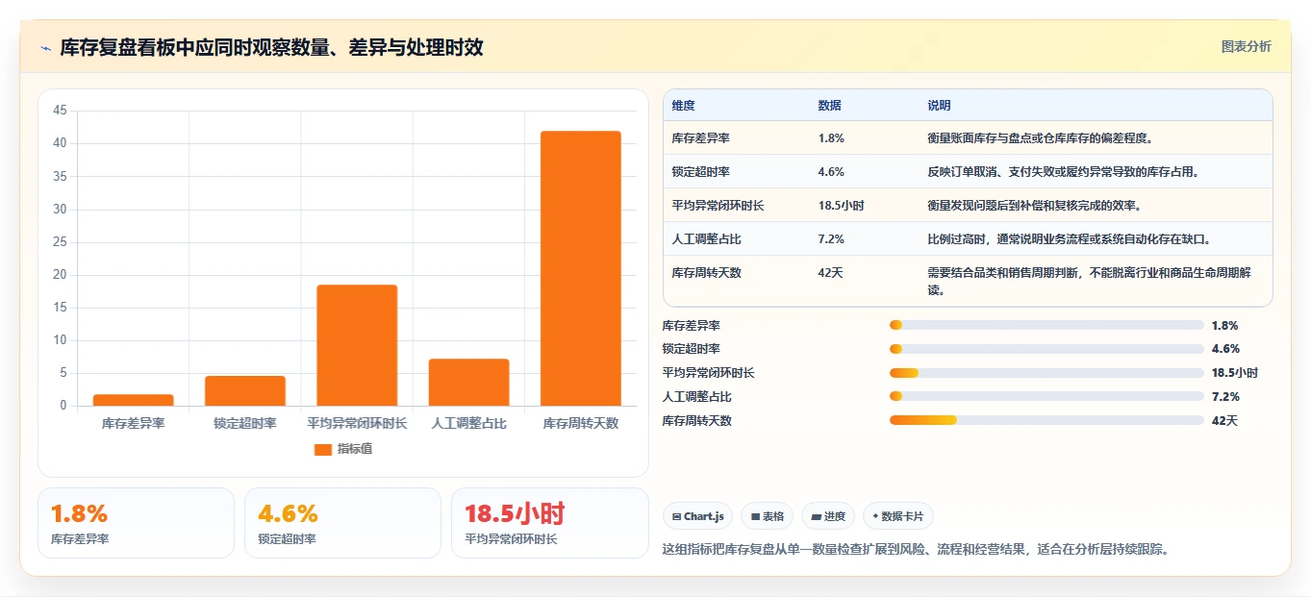Open the 18.5小时 data card
This screenshot has height=597, width=1311.
(550, 523)
